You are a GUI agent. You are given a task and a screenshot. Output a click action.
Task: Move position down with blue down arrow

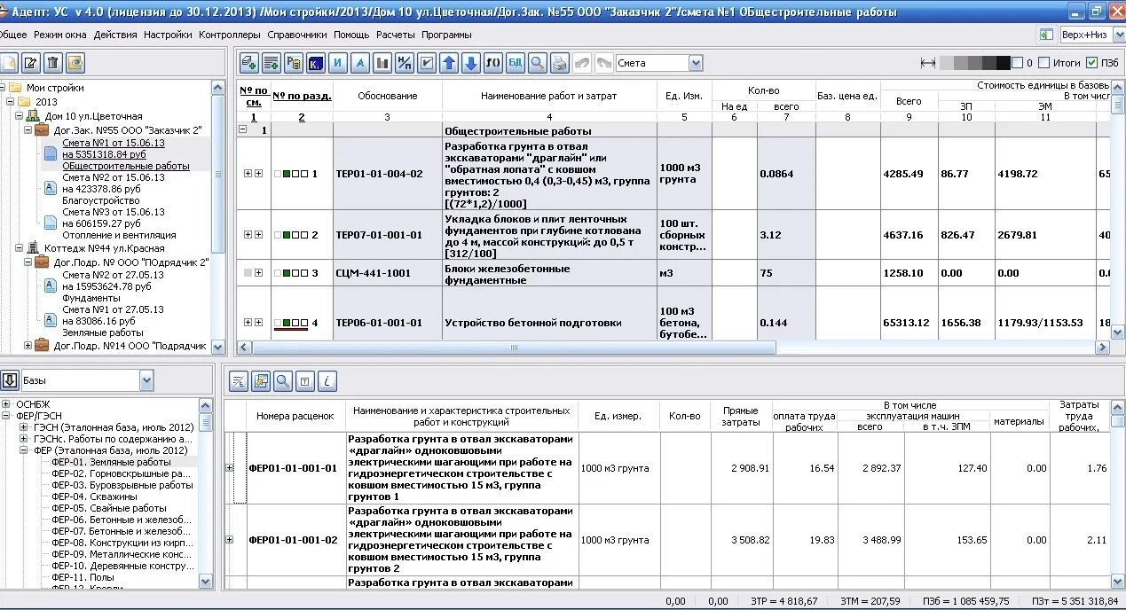click(x=471, y=63)
